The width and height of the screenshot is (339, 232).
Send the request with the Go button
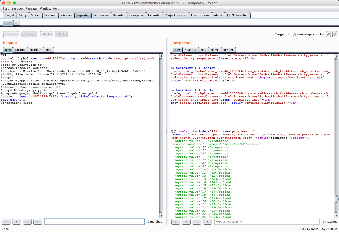pyautogui.click(x=11, y=34)
